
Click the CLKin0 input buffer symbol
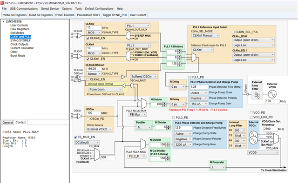click(79, 35)
